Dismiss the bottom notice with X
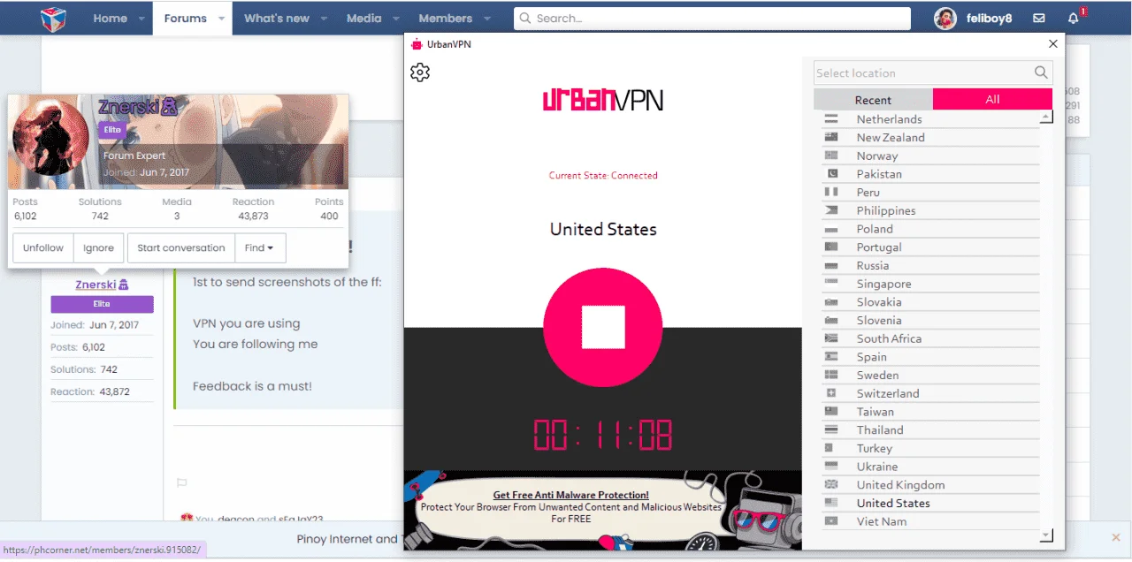The image size is (1132, 562). (x=1116, y=537)
